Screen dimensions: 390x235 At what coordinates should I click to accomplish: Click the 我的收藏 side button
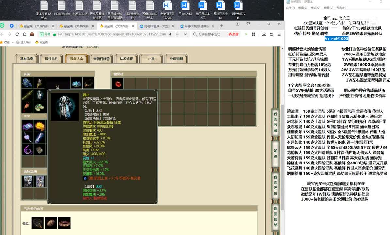tap(275, 122)
